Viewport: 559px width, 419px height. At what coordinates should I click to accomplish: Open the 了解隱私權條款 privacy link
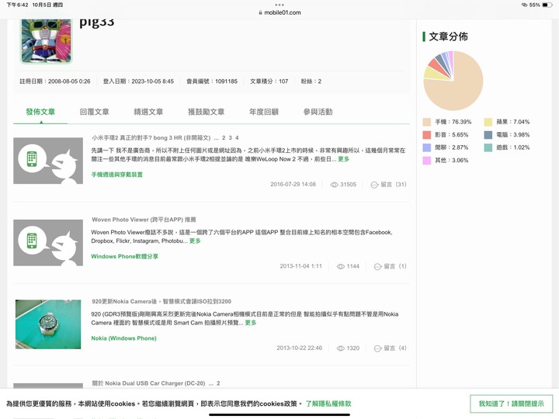328,403
